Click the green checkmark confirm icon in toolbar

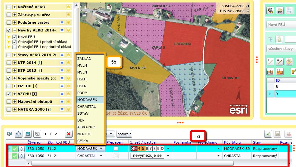tap(268, 134)
